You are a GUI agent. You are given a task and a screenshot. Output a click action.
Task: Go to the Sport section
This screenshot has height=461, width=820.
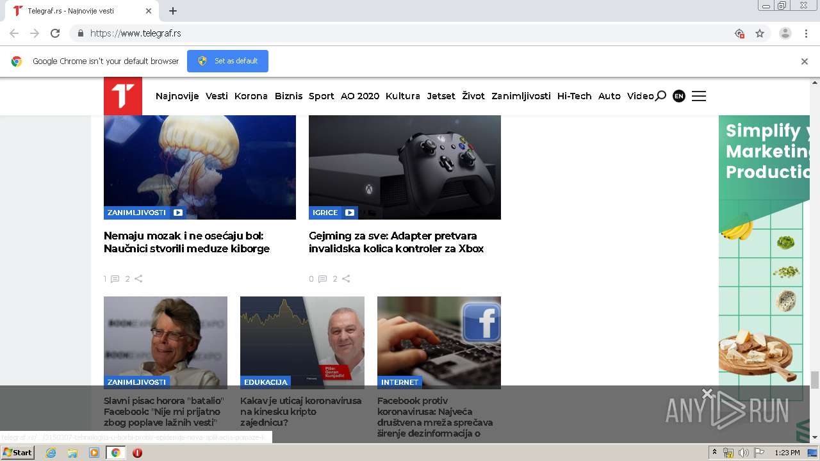pyautogui.click(x=322, y=96)
